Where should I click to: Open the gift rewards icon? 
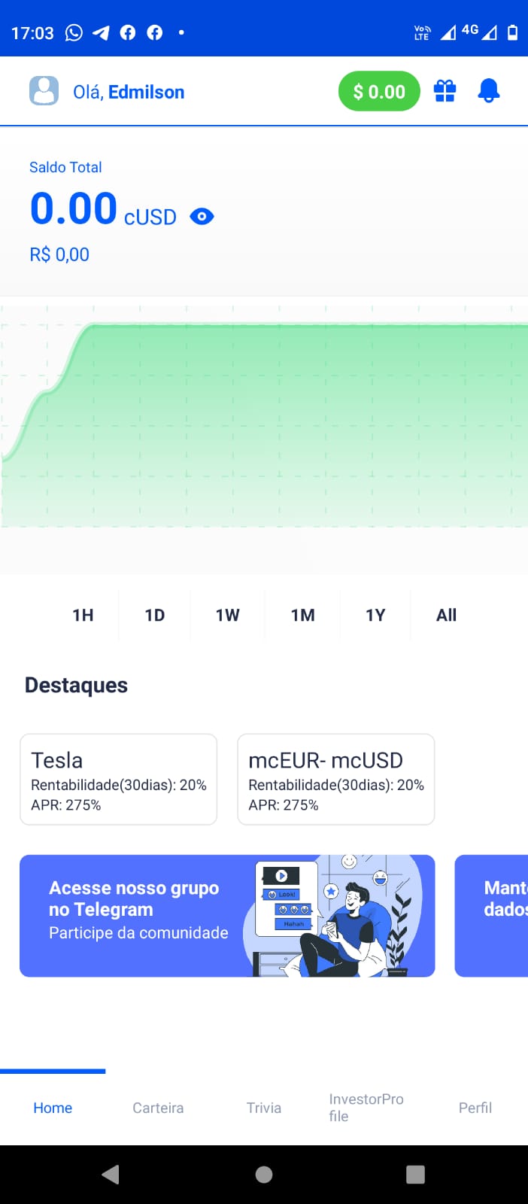pyautogui.click(x=445, y=91)
